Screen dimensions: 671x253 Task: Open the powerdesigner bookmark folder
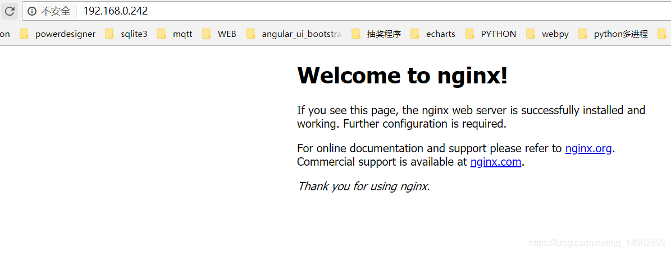pos(58,34)
